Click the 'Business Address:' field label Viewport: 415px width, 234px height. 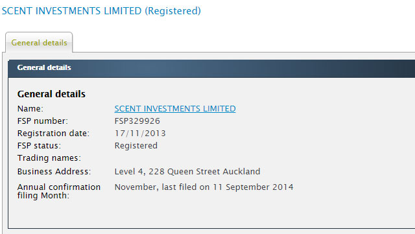point(54,172)
